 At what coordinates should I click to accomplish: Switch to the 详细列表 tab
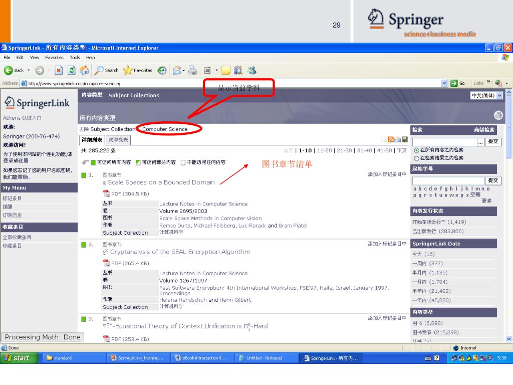[x=92, y=140]
